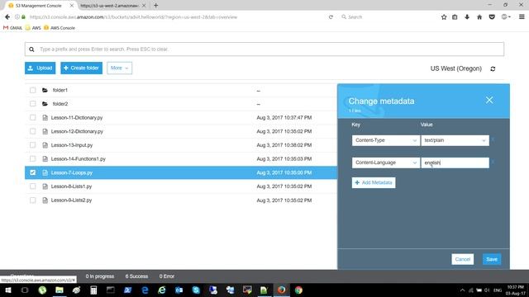Open the Windows Start menu
The image size is (529, 297).
(7, 290)
